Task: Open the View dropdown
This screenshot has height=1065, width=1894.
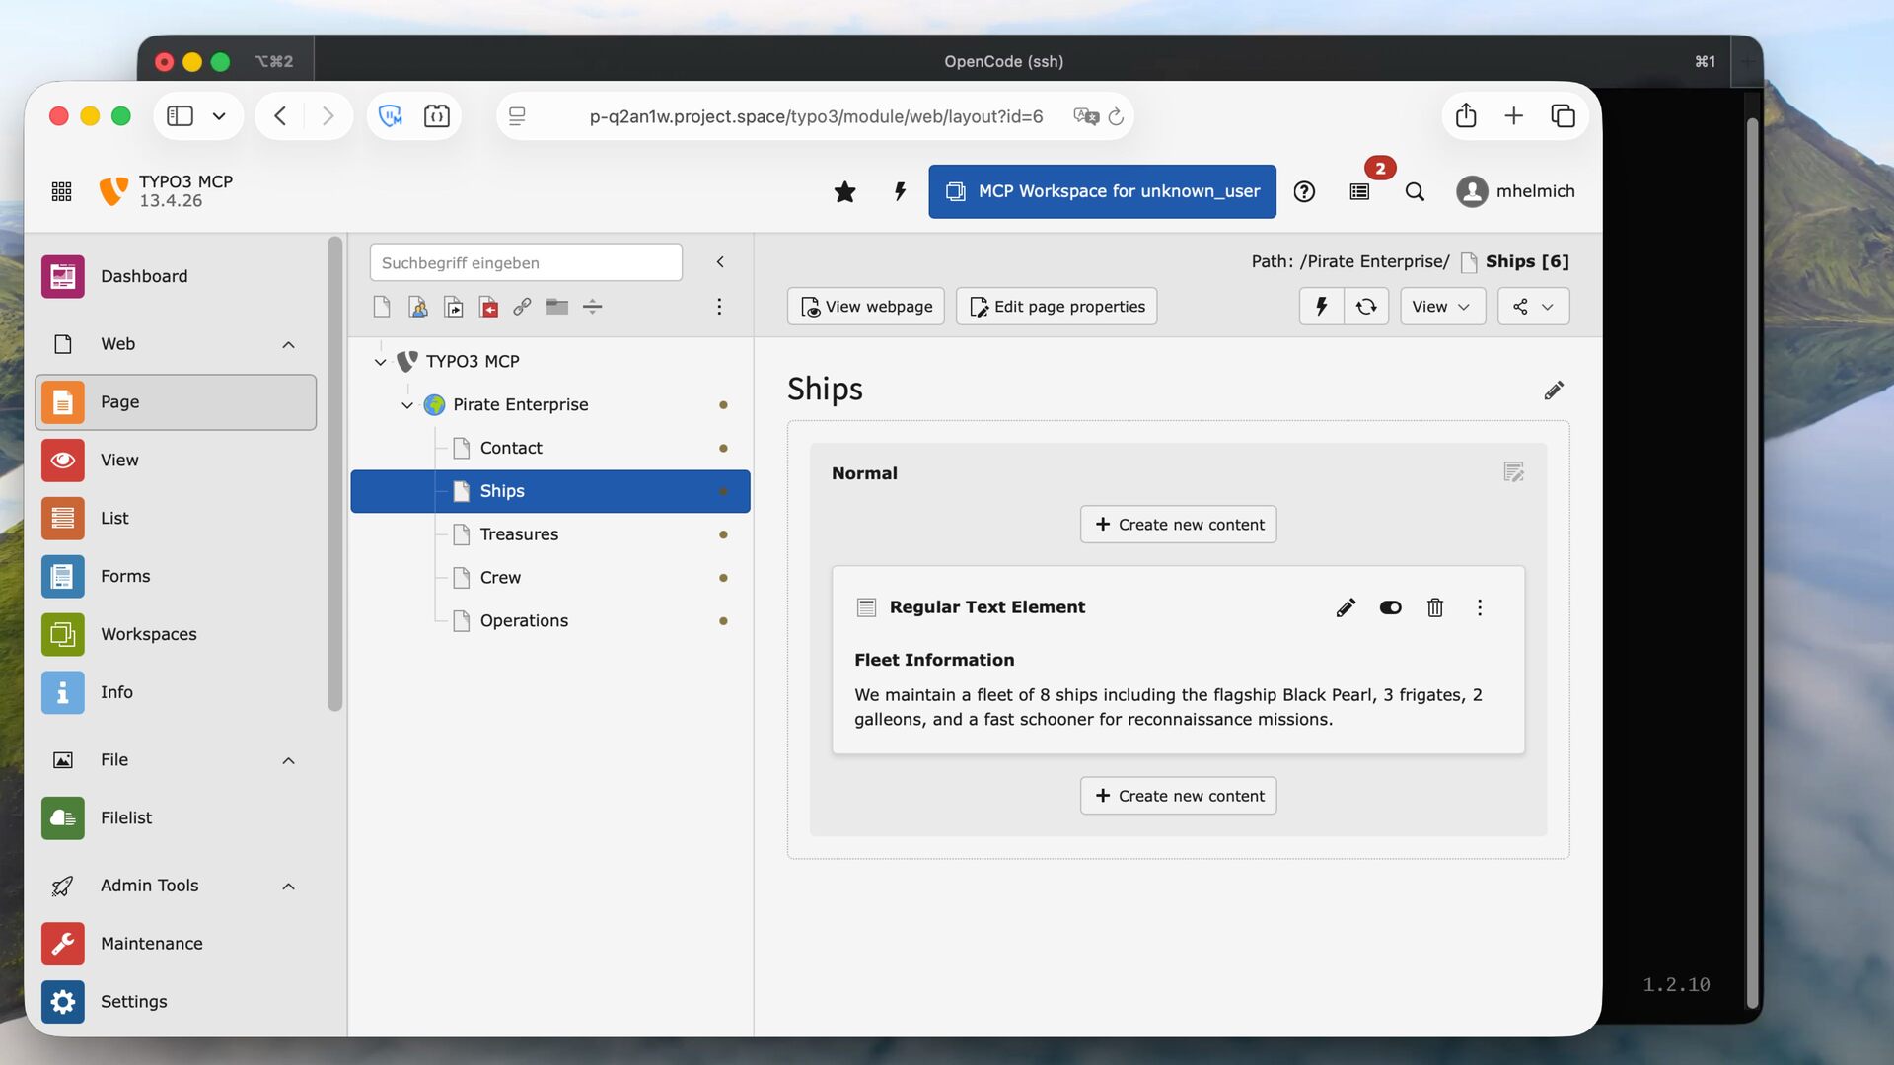Action: [x=1441, y=307]
